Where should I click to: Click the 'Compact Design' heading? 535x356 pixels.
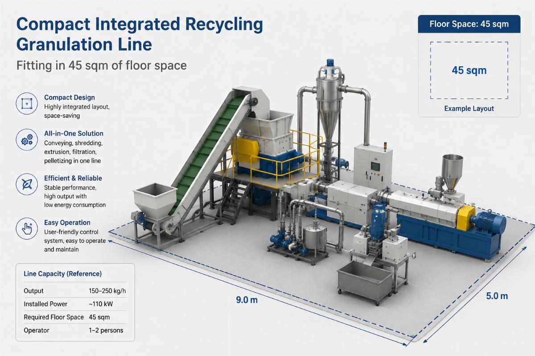pyautogui.click(x=70, y=97)
